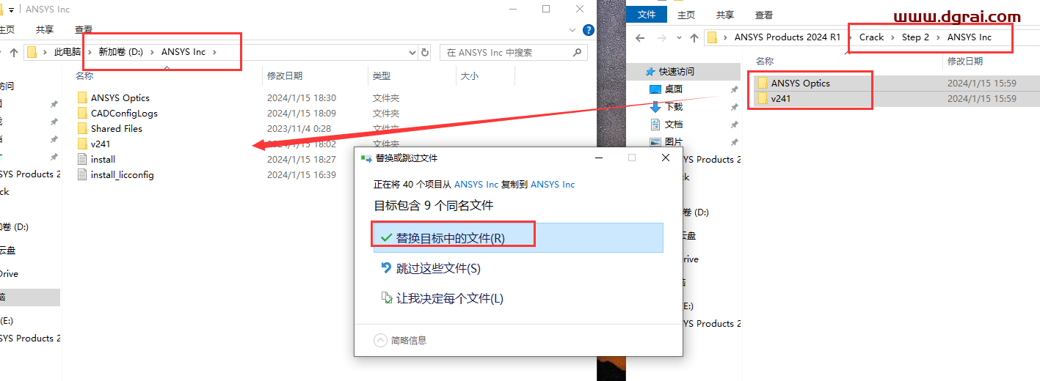Image resolution: width=1040 pixels, height=381 pixels.
Task: Sort by 名称 column in left window
Action: coord(84,75)
